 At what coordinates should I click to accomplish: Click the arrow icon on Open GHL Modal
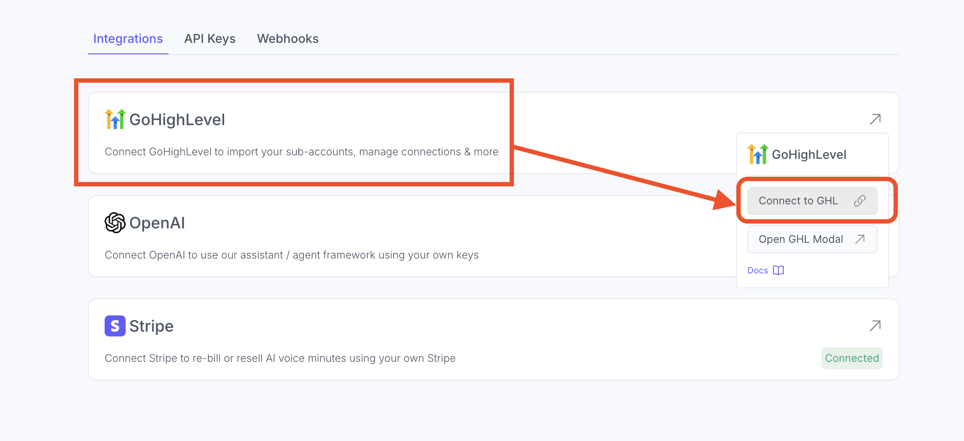pos(860,239)
